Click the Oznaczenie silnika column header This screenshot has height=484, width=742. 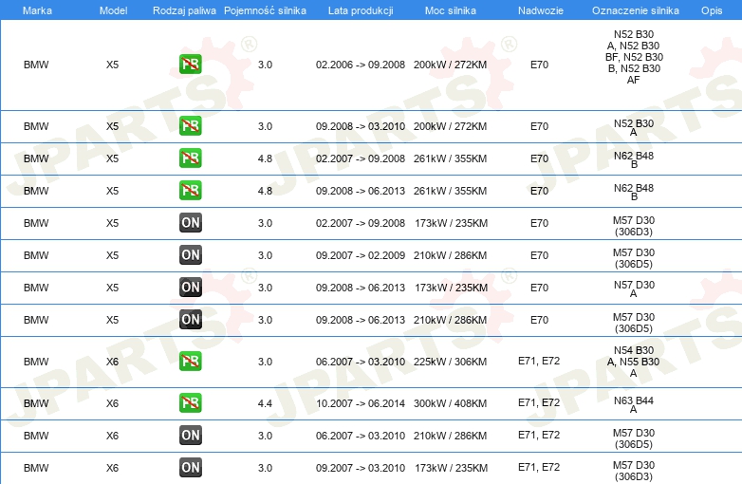(636, 10)
